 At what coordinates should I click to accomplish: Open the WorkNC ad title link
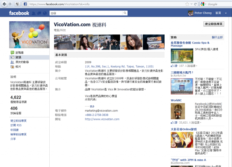click(x=176, y=100)
